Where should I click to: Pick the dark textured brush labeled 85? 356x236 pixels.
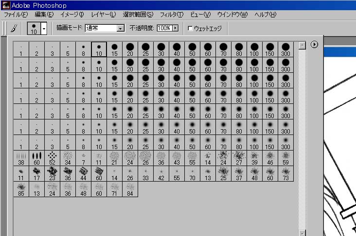tap(21, 189)
